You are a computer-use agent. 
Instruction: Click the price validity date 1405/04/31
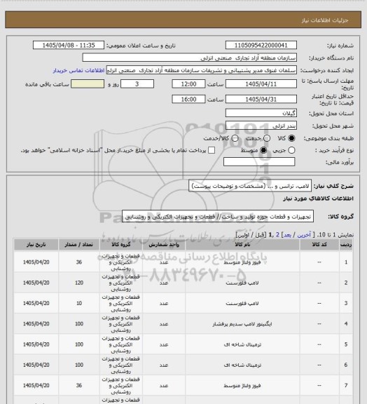[x=261, y=99]
